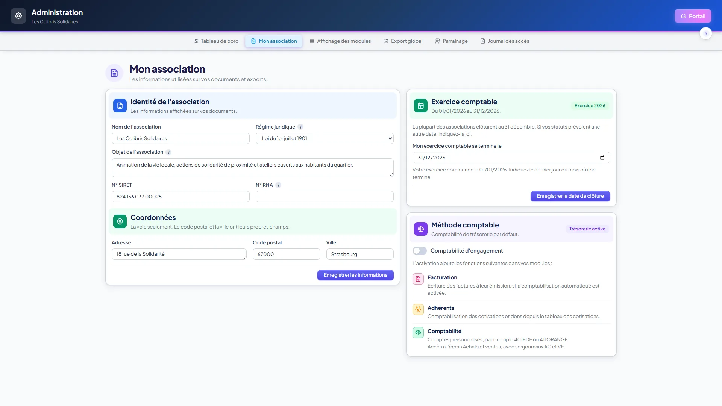Screen dimensions: 722x406
Task: Click the Code postal field
Action: point(286,254)
